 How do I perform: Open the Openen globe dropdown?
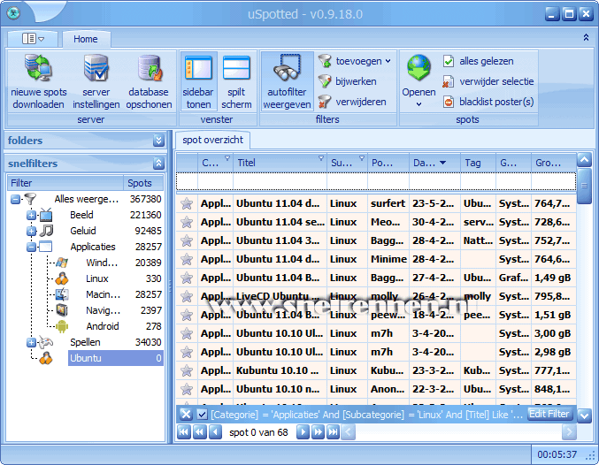coord(419,81)
